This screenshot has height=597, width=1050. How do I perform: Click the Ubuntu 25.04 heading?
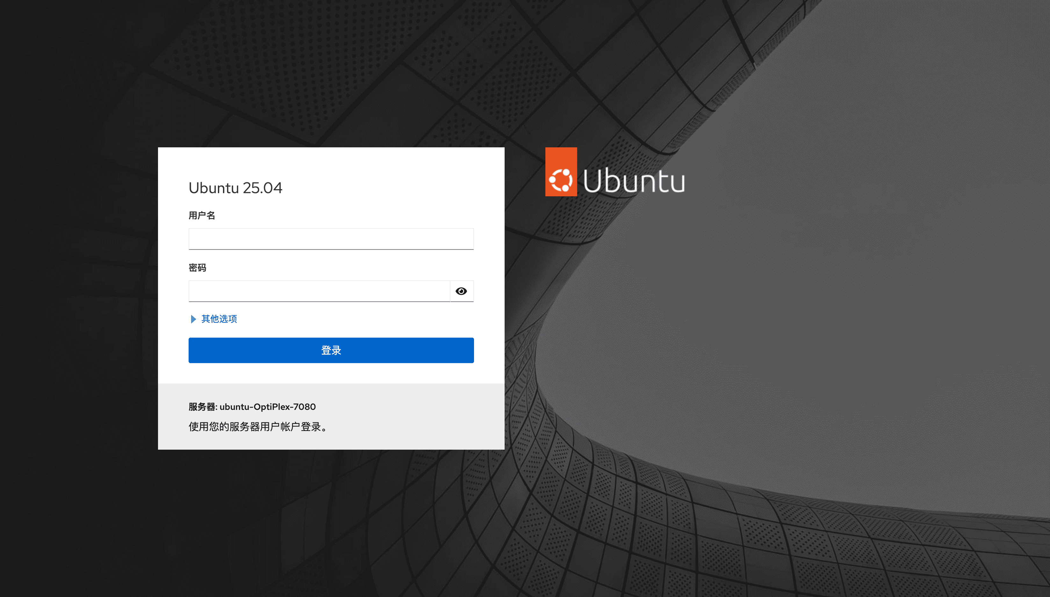[235, 188]
